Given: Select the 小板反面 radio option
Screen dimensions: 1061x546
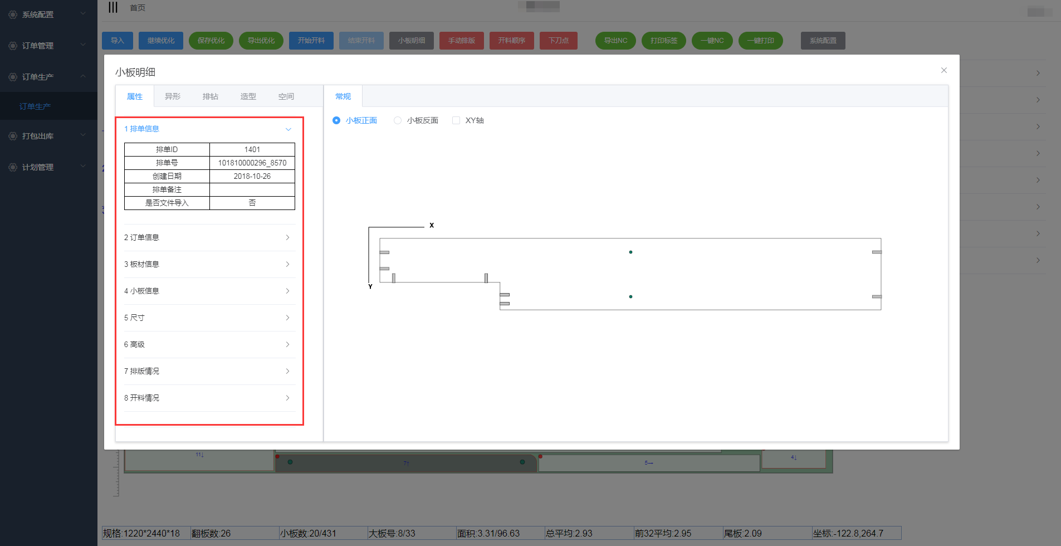Looking at the screenshot, I should pos(398,120).
